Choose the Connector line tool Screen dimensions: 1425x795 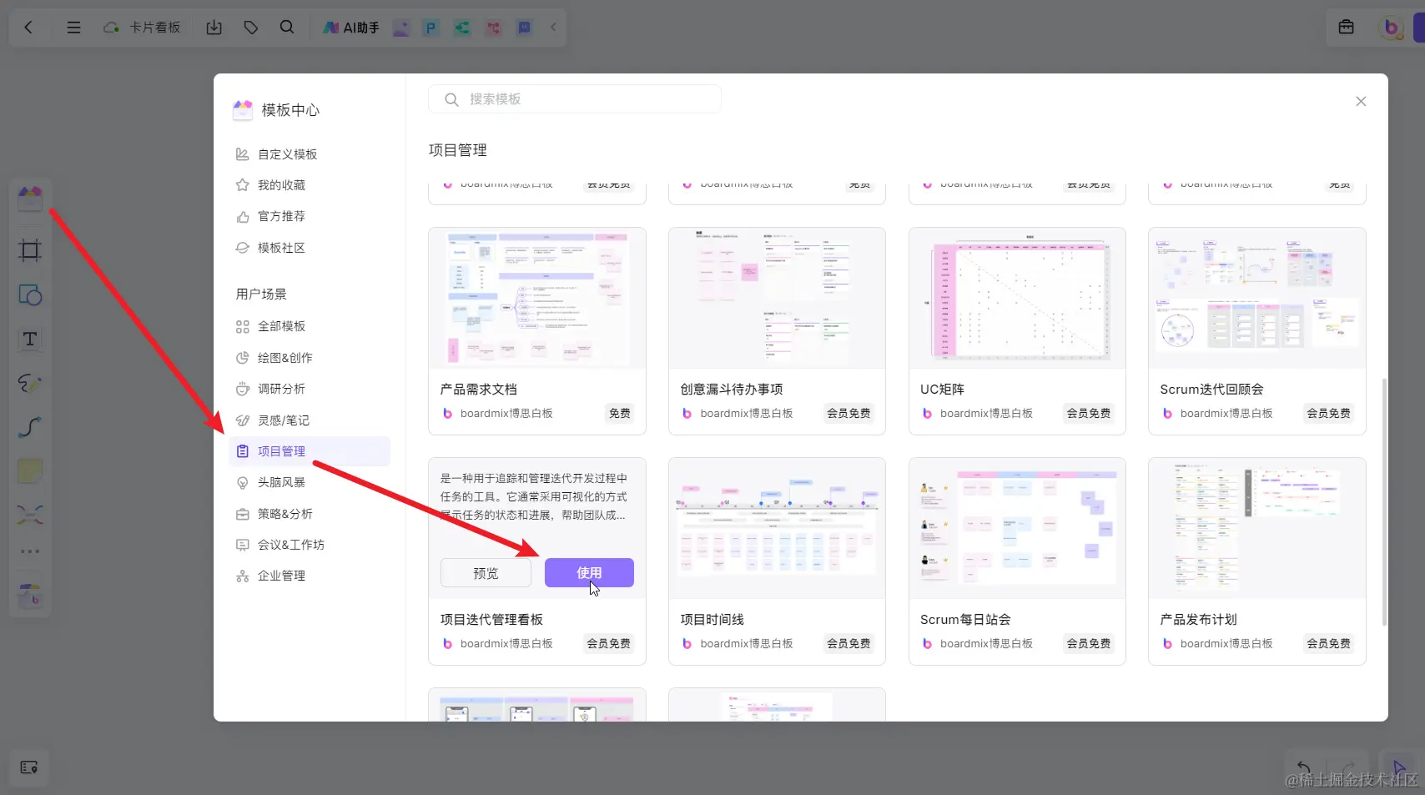point(29,427)
